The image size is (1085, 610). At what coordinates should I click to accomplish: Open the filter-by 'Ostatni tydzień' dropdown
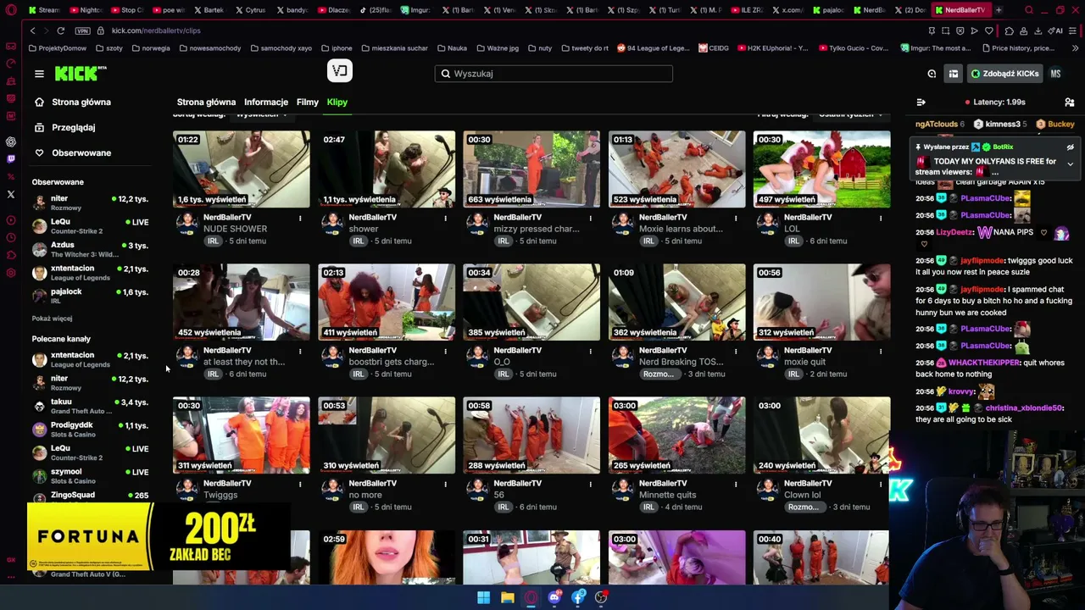pyautogui.click(x=850, y=114)
